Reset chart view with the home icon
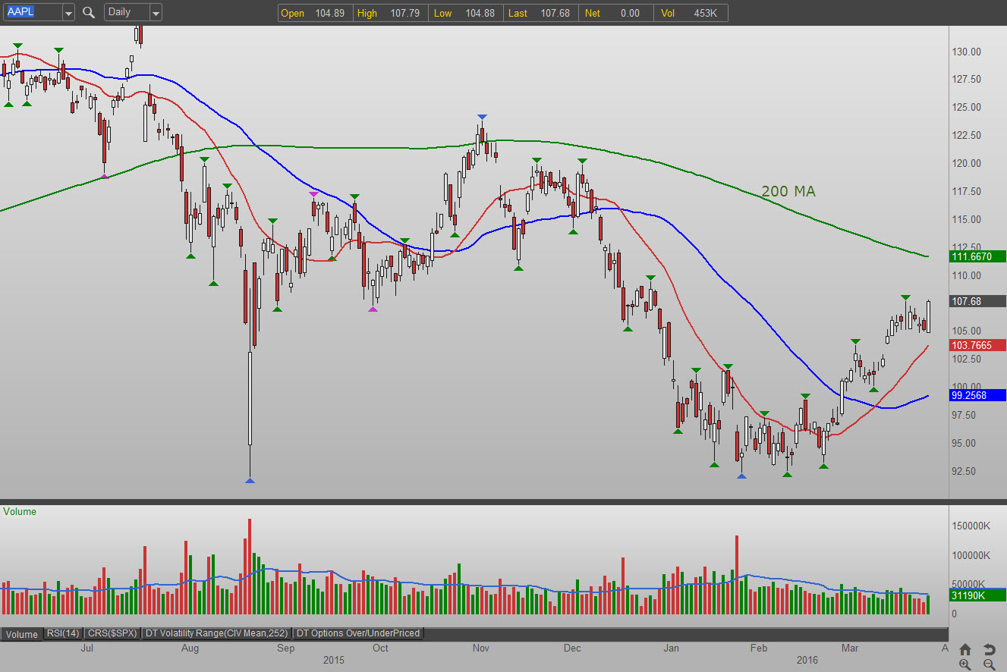This screenshot has width=1007, height=672. pyautogui.click(x=965, y=649)
